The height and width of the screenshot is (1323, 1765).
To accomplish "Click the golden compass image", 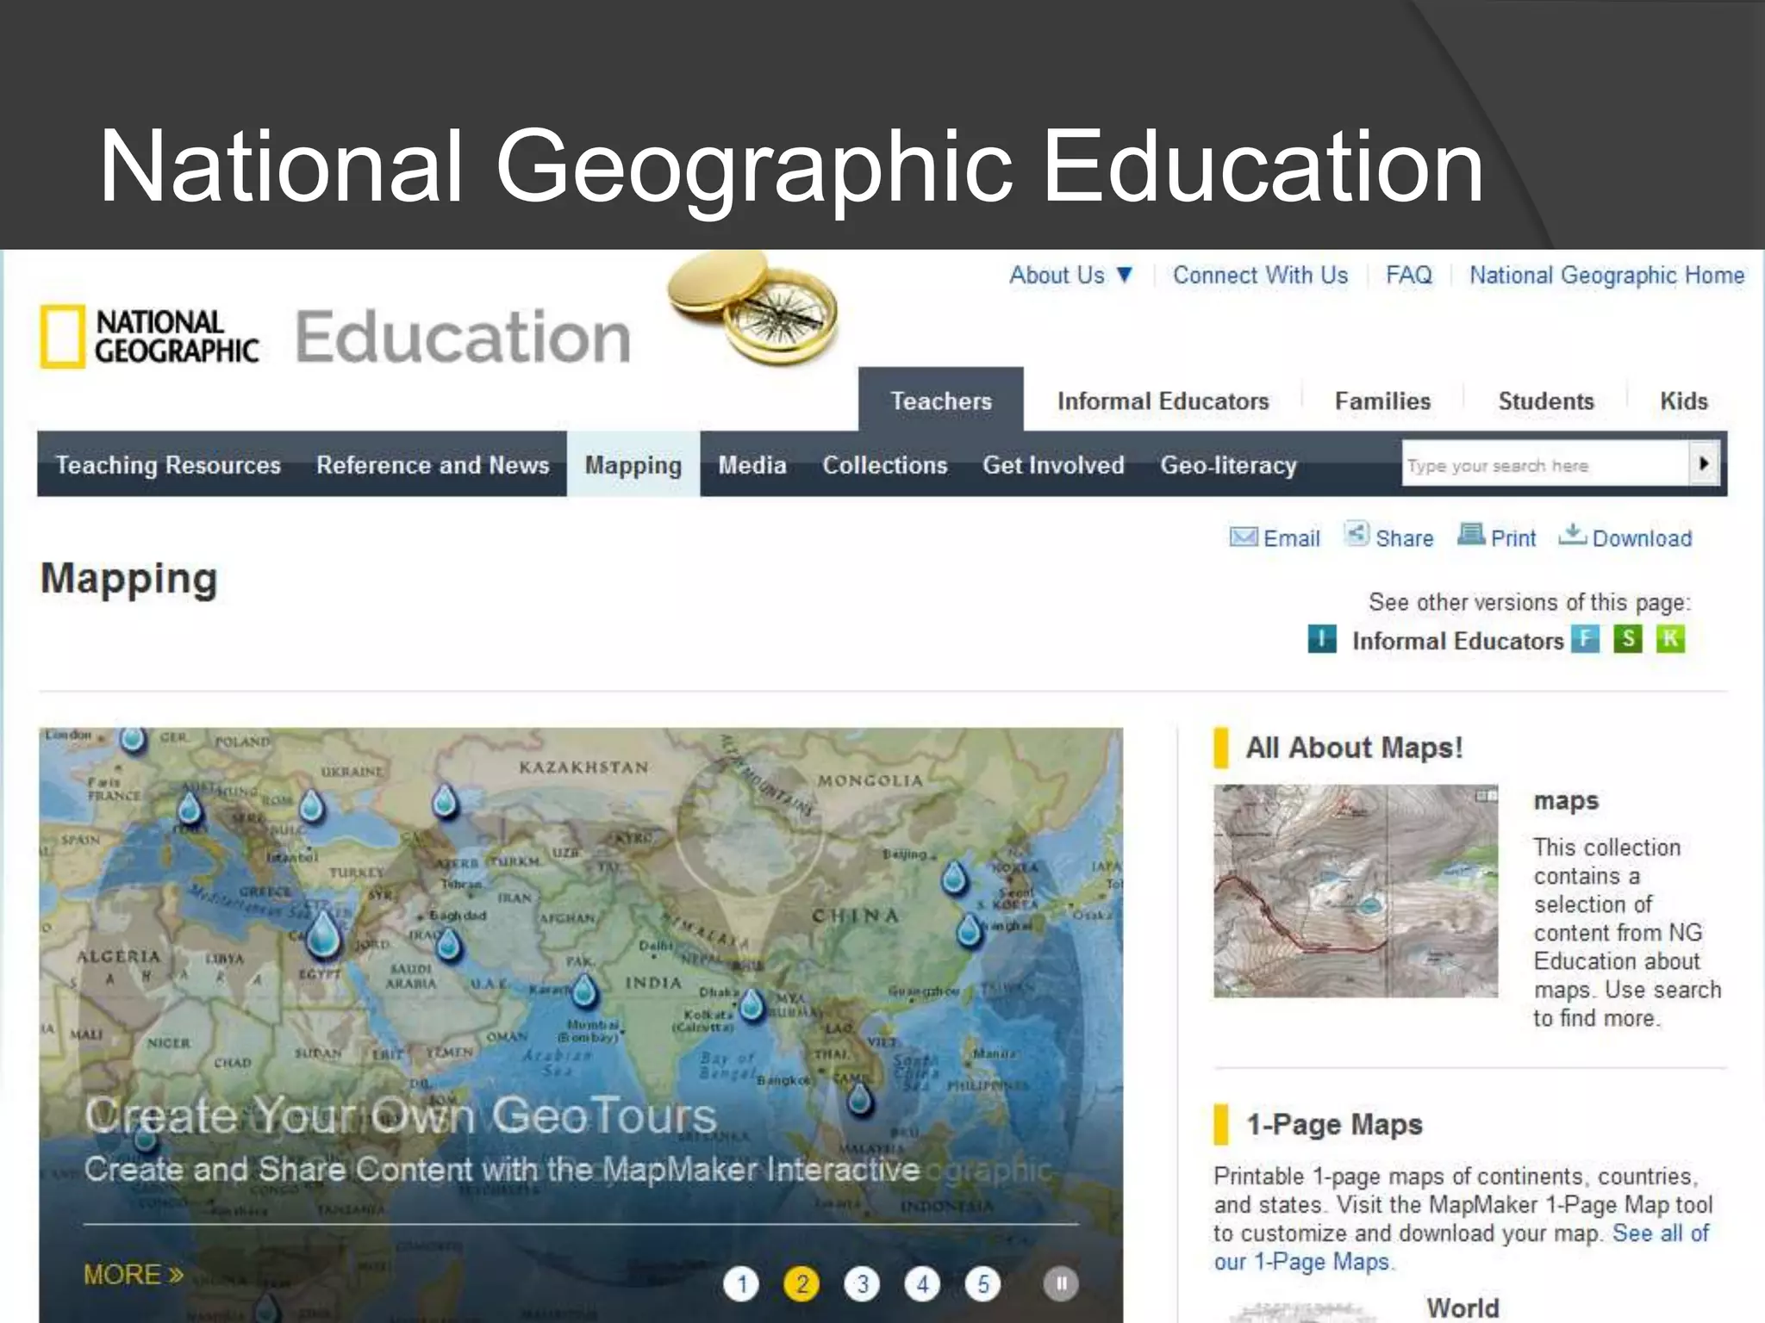I will point(752,307).
